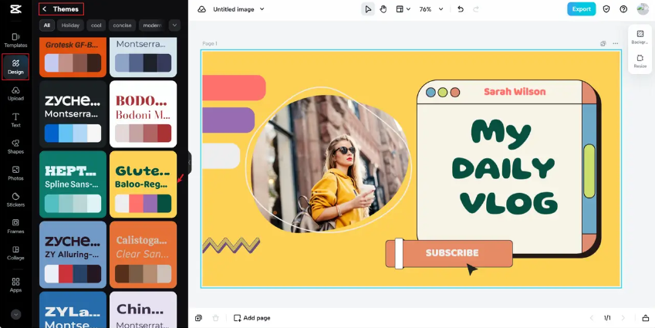Click bottom duplicate page icon
This screenshot has width=655, height=328.
198,318
